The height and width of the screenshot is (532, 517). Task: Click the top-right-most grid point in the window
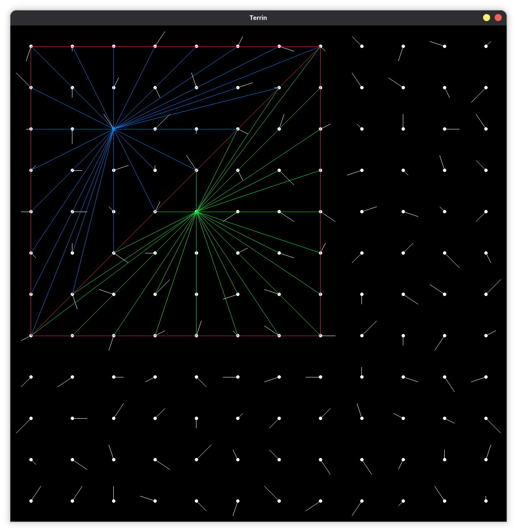[486, 46]
